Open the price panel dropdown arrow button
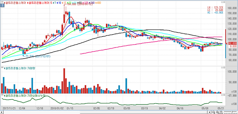 (222, 2)
